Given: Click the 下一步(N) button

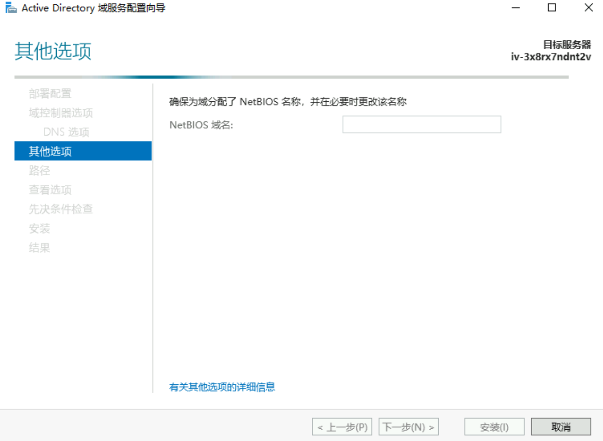Looking at the screenshot, I should tap(409, 427).
